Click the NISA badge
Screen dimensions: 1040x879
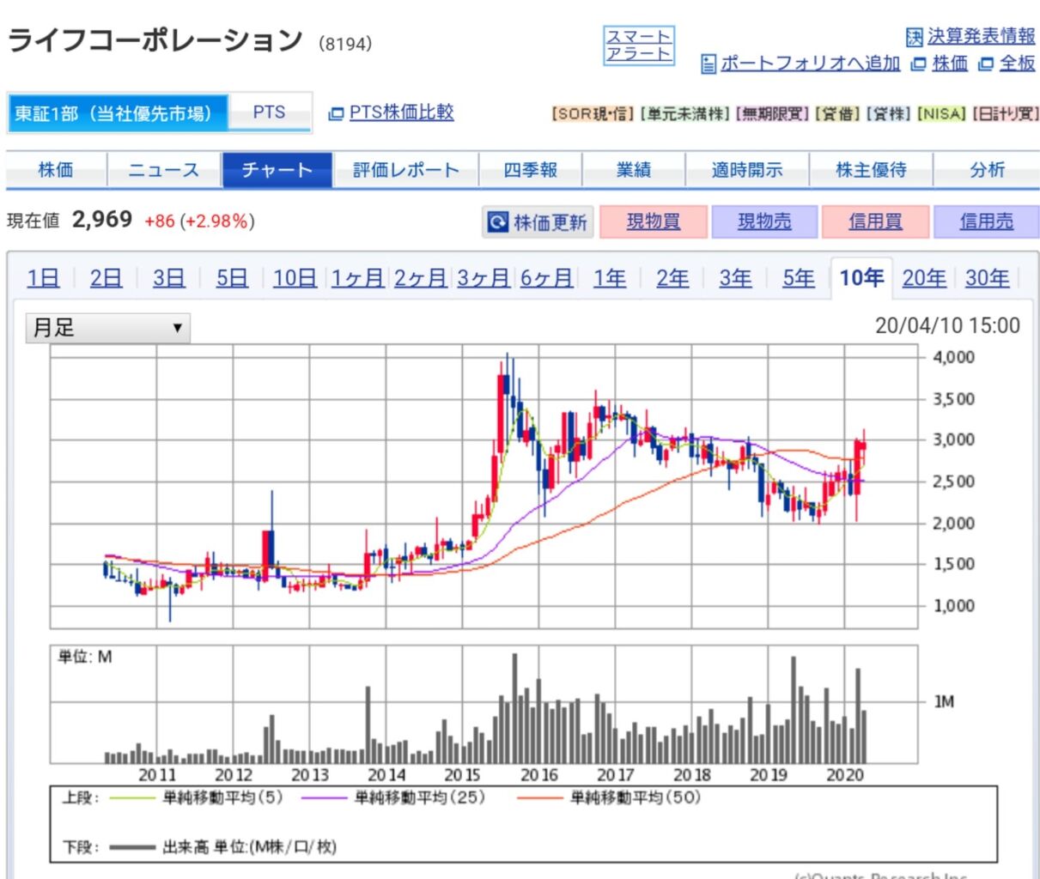[x=942, y=113]
